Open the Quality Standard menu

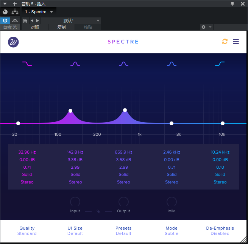point(27,231)
